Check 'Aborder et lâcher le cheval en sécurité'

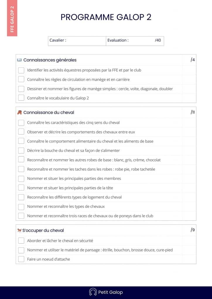pos(21,241)
